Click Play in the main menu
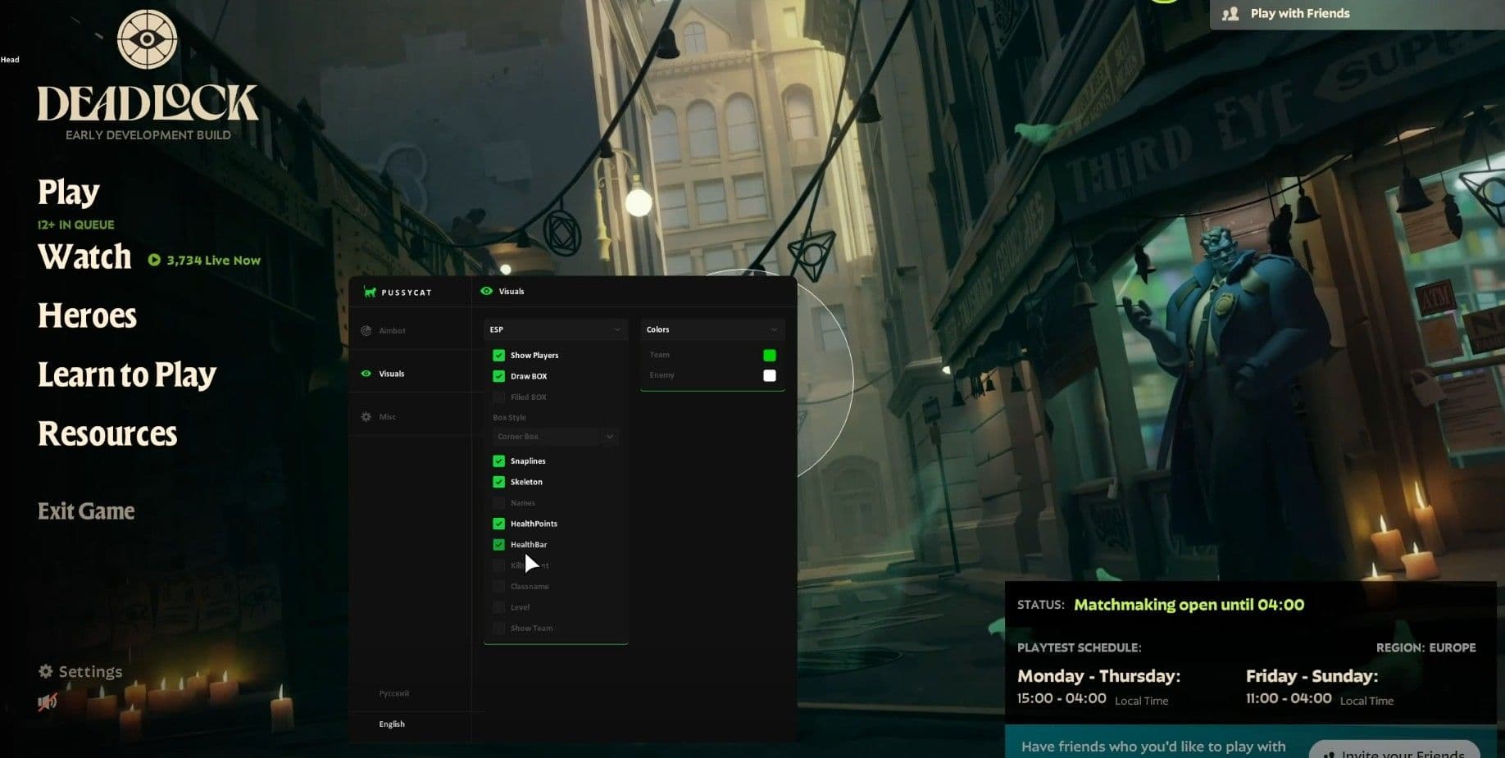 pos(68,193)
